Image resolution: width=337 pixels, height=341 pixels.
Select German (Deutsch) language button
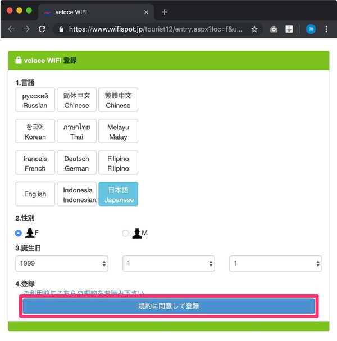76,163
